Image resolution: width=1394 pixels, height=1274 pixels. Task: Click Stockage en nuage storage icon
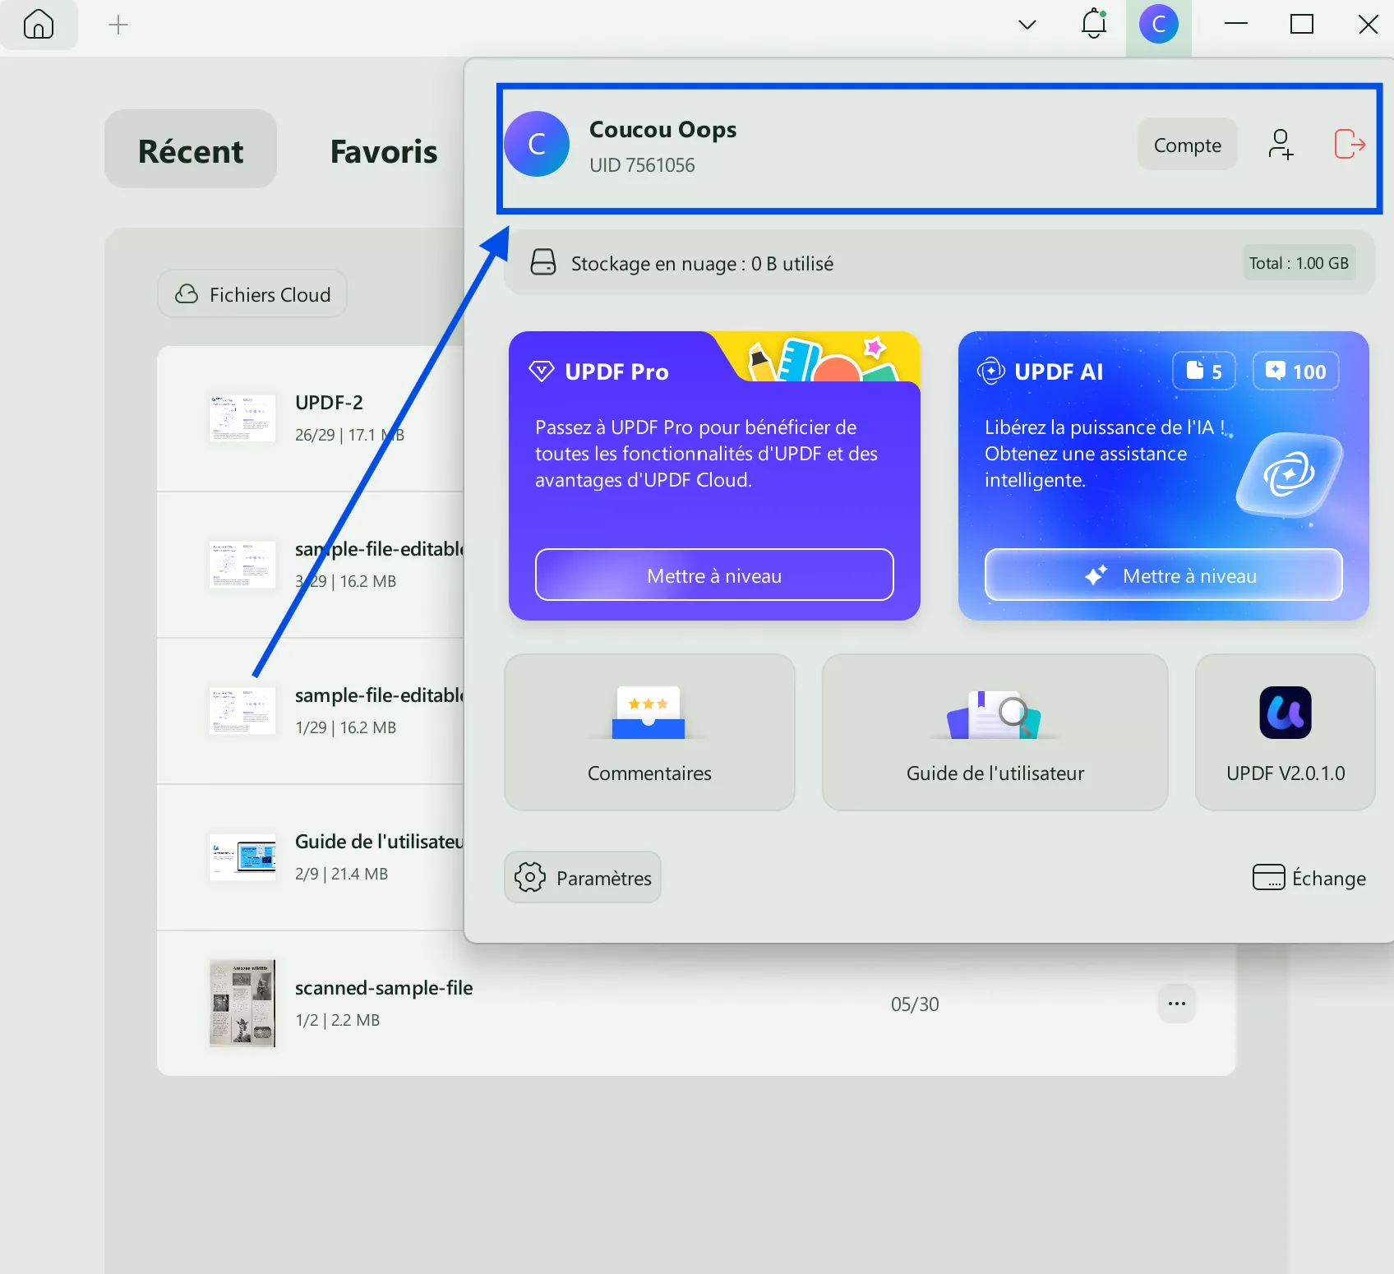543,262
